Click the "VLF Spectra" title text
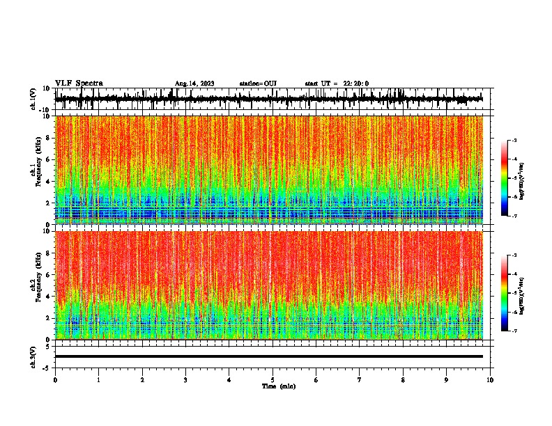This screenshot has height=426, width=552. (79, 84)
